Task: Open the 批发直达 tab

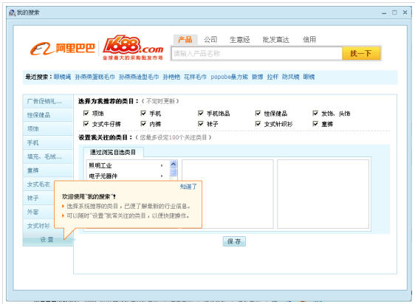Action: tap(275, 40)
